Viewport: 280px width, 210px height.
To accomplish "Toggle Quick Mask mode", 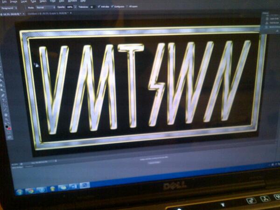I will pyautogui.click(x=9, y=133).
